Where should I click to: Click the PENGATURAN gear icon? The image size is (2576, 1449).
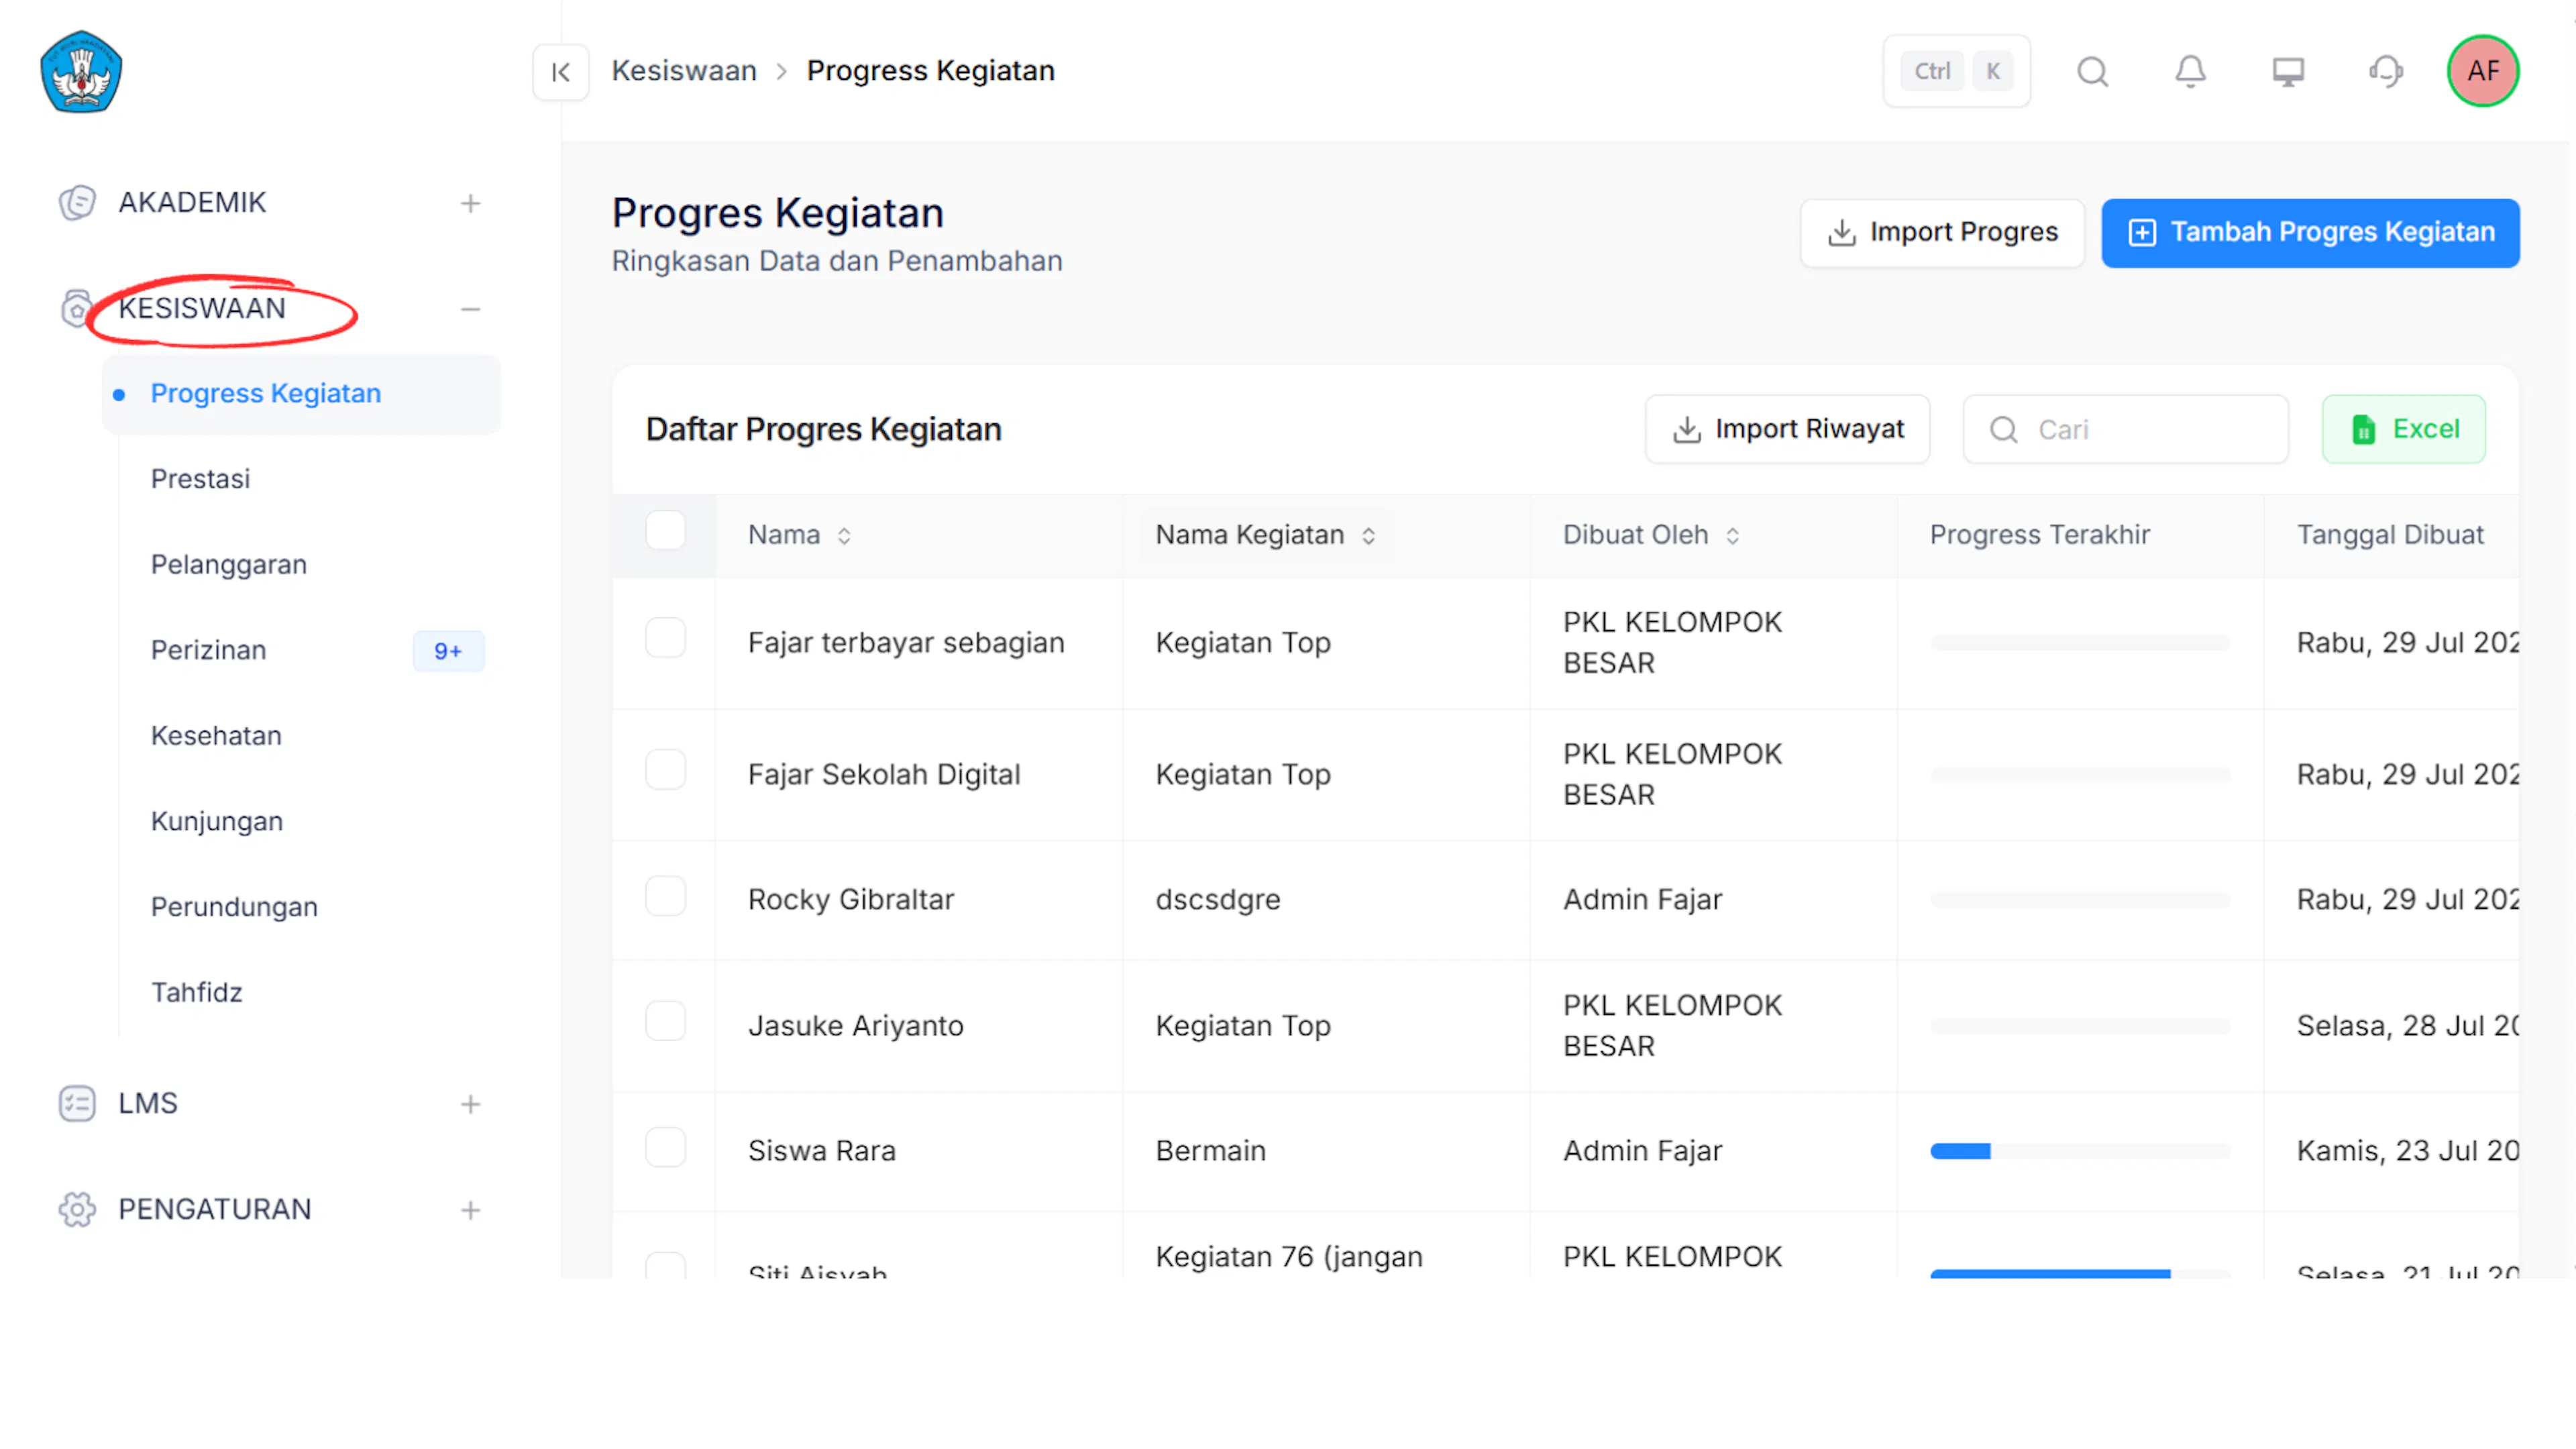coord(77,1210)
